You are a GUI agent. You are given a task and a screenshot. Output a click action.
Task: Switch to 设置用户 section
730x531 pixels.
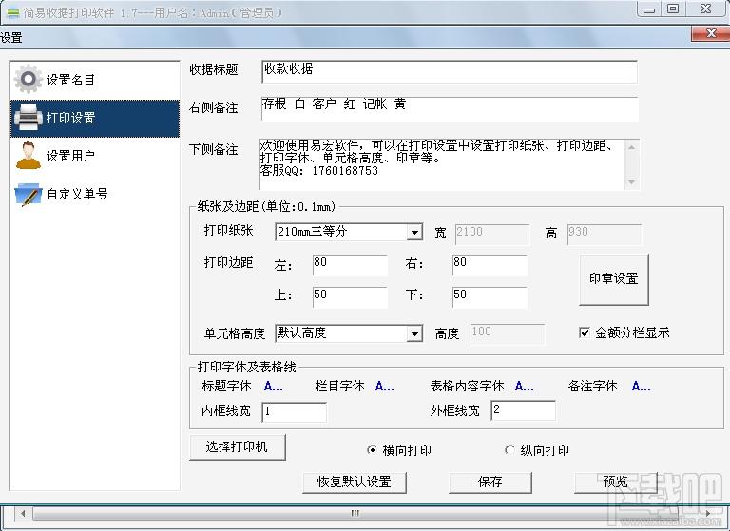coord(94,156)
